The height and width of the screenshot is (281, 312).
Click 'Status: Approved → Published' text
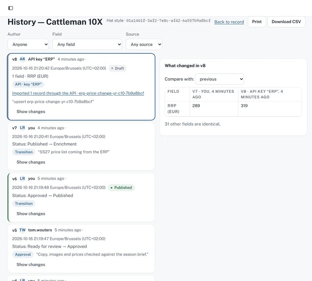(43, 195)
